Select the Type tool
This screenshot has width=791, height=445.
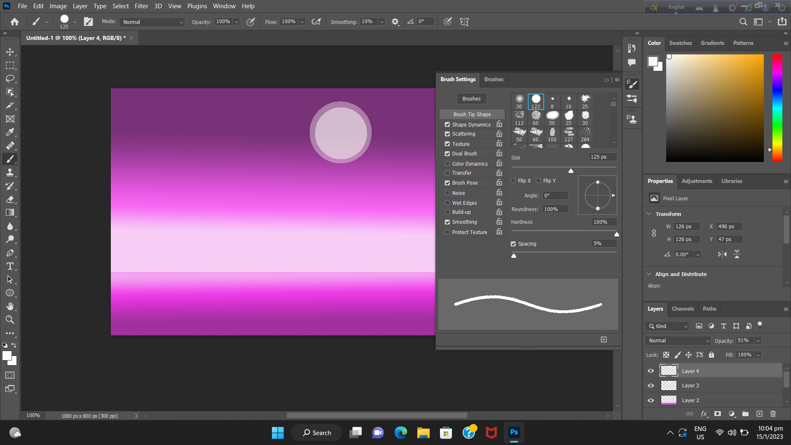click(x=11, y=266)
